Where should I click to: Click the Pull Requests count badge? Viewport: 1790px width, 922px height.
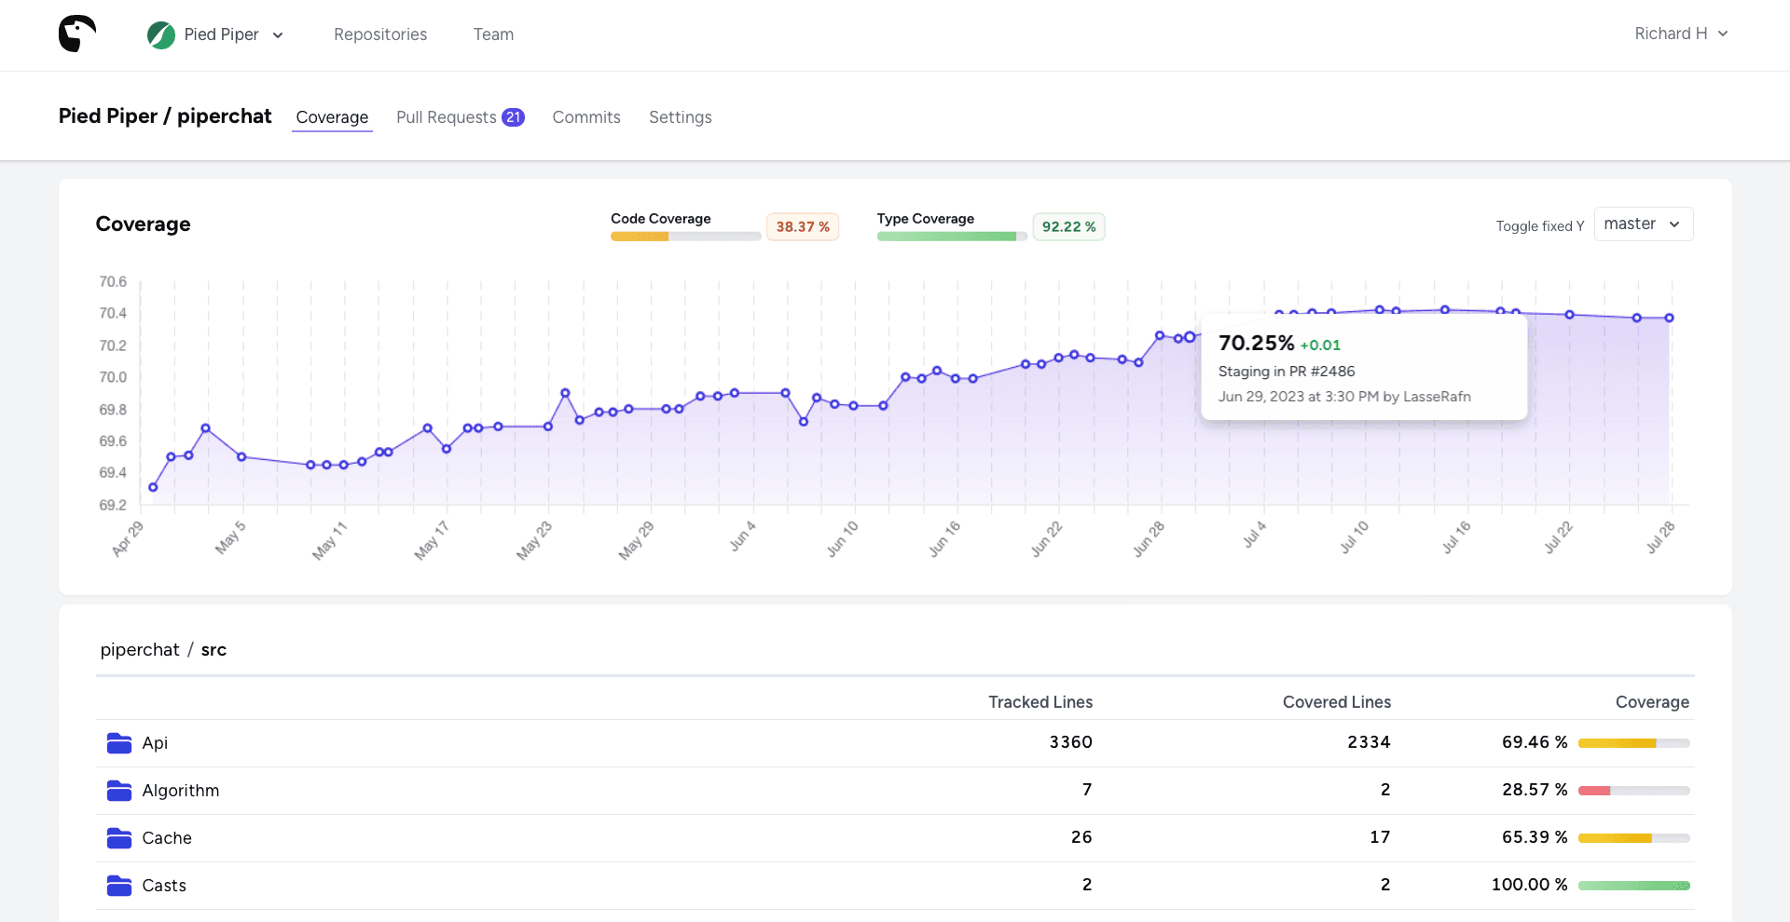[x=514, y=116]
